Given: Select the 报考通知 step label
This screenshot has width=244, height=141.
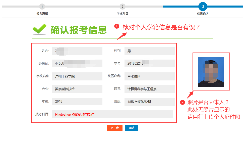Looking at the screenshot, I should pos(42,14).
